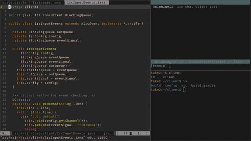Click 'this.join(config.getChannel());' line
This screenshot has width=251, height=141.
(56, 121)
